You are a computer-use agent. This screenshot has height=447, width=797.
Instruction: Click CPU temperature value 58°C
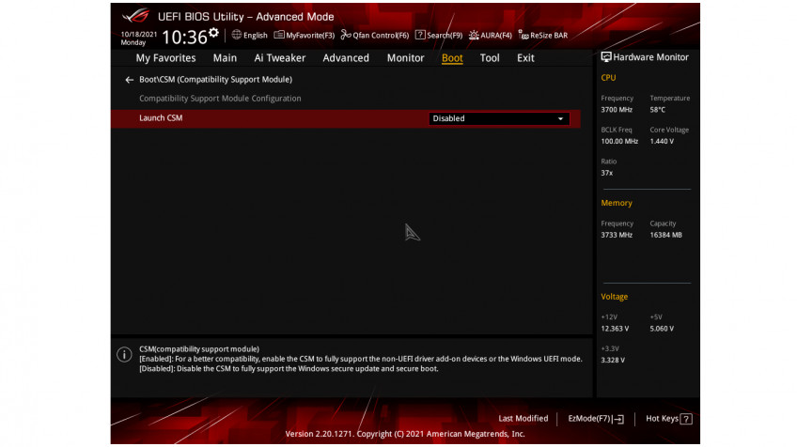point(657,110)
